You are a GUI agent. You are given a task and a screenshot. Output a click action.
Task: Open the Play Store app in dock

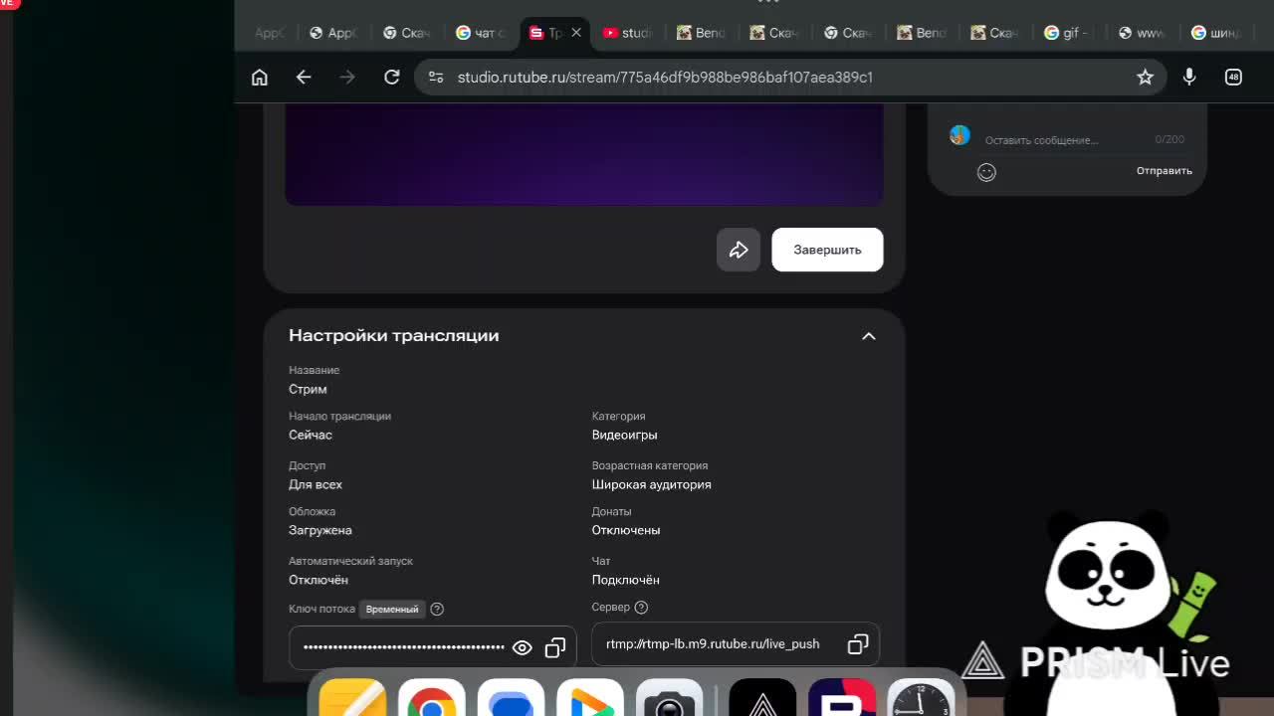[590, 697]
